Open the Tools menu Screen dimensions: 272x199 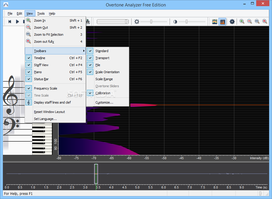(x=41, y=13)
